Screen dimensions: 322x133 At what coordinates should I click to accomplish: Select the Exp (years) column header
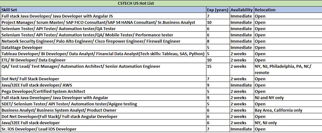(218, 10)
